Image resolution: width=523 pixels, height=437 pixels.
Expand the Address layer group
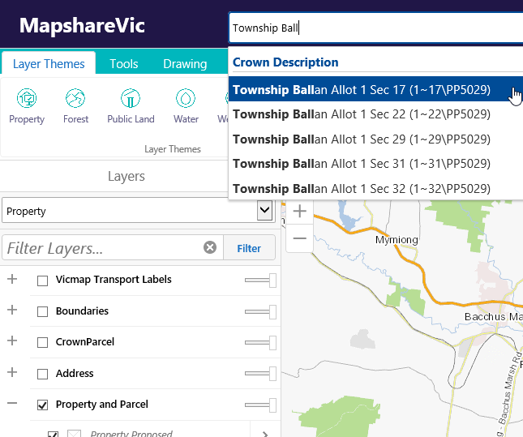tap(12, 372)
